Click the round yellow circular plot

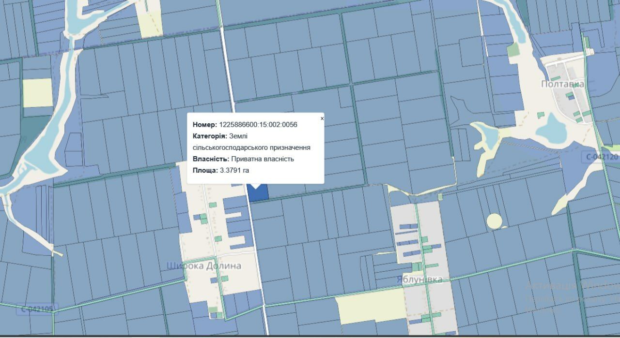495,221
